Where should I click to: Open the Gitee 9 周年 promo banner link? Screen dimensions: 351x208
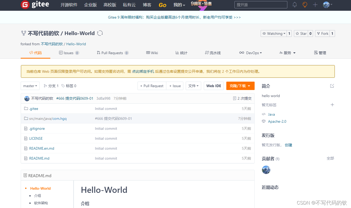174,17
